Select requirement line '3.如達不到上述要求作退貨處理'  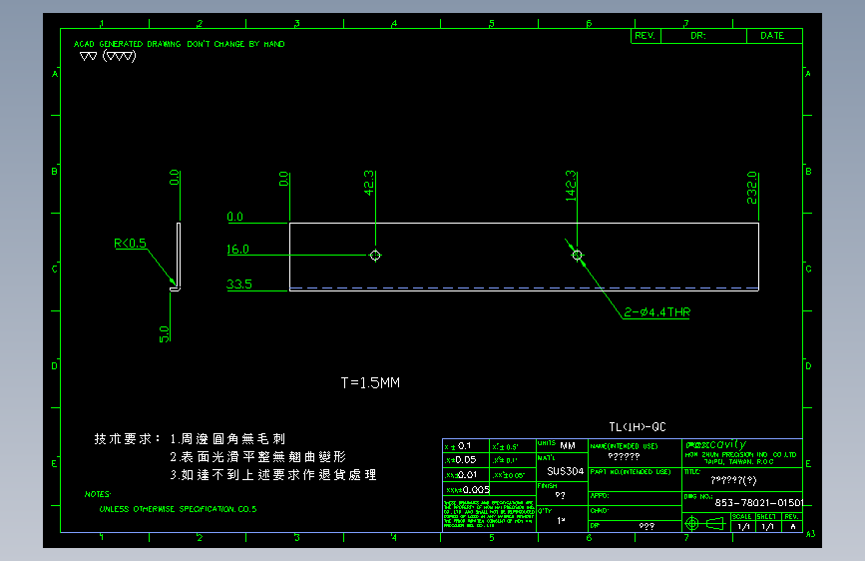click(273, 475)
